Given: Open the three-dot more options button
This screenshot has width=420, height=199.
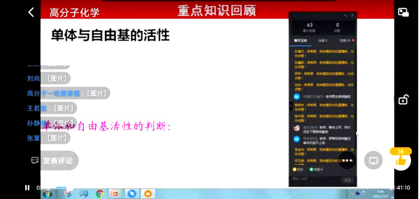Looking at the screenshot, I should click(x=347, y=161).
